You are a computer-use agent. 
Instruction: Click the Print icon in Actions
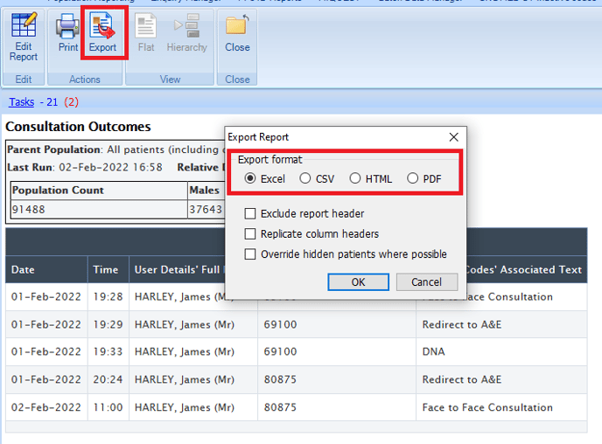tap(67, 35)
